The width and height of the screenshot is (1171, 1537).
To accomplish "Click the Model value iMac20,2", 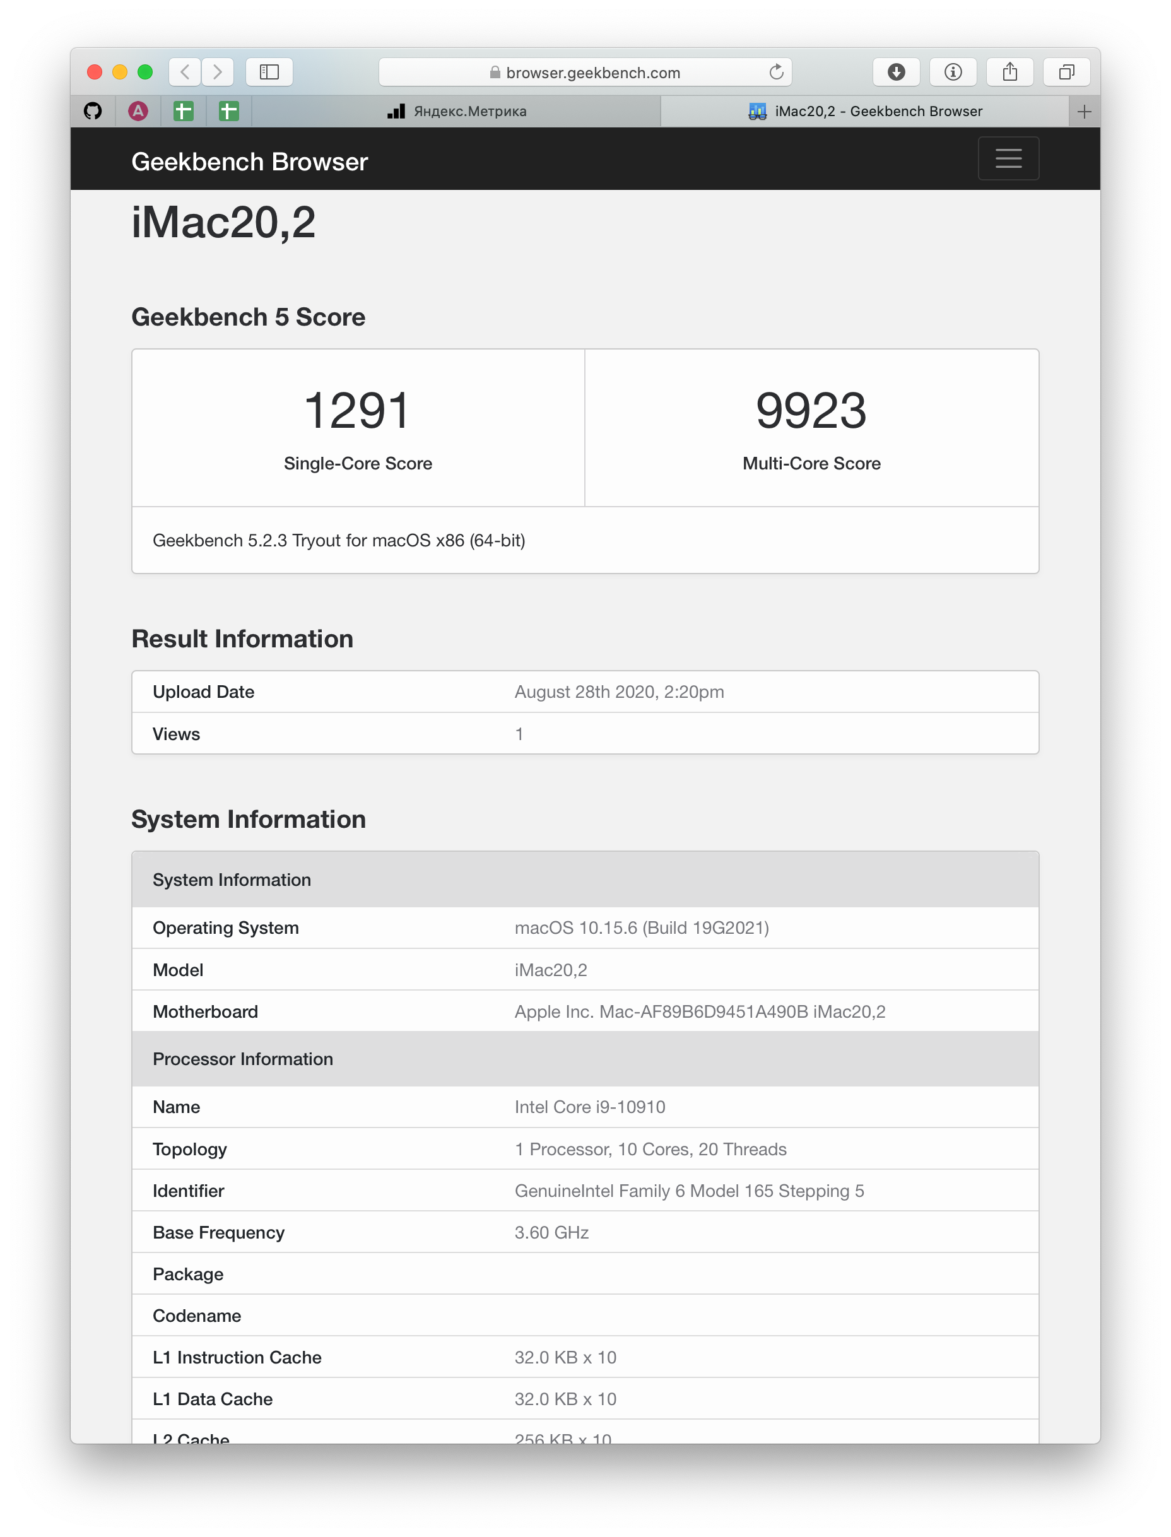I will click(x=551, y=970).
